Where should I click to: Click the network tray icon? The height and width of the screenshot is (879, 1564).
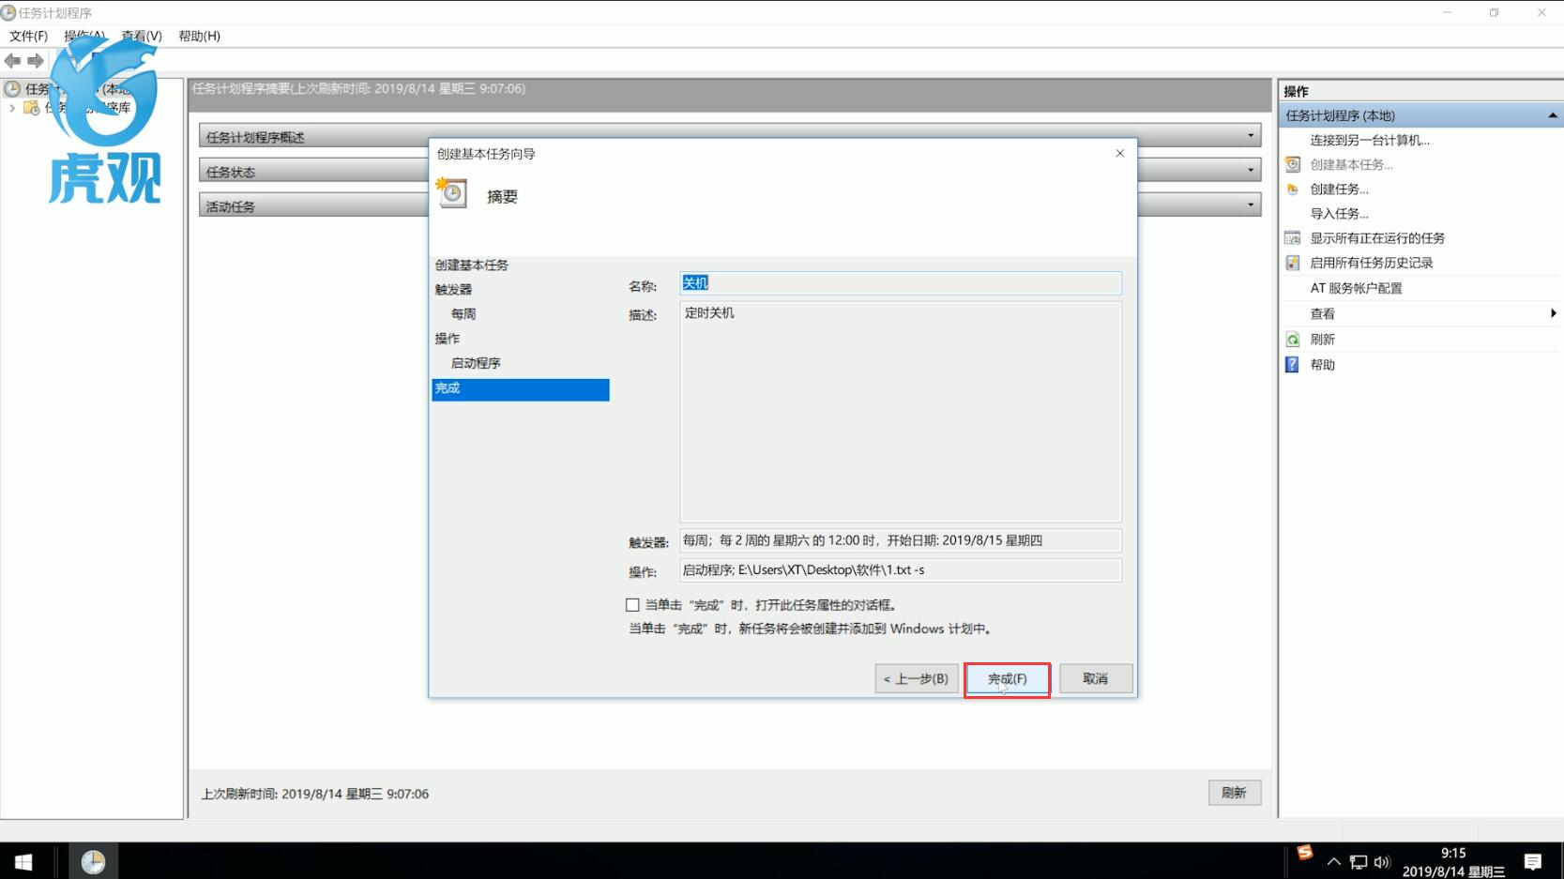[x=1359, y=862]
